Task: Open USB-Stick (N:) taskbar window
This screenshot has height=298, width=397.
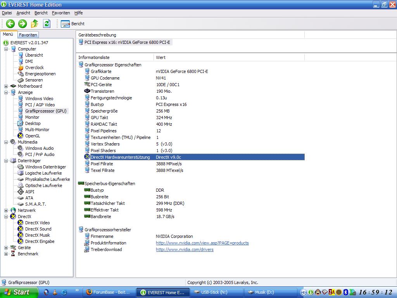Action: pos(216,292)
